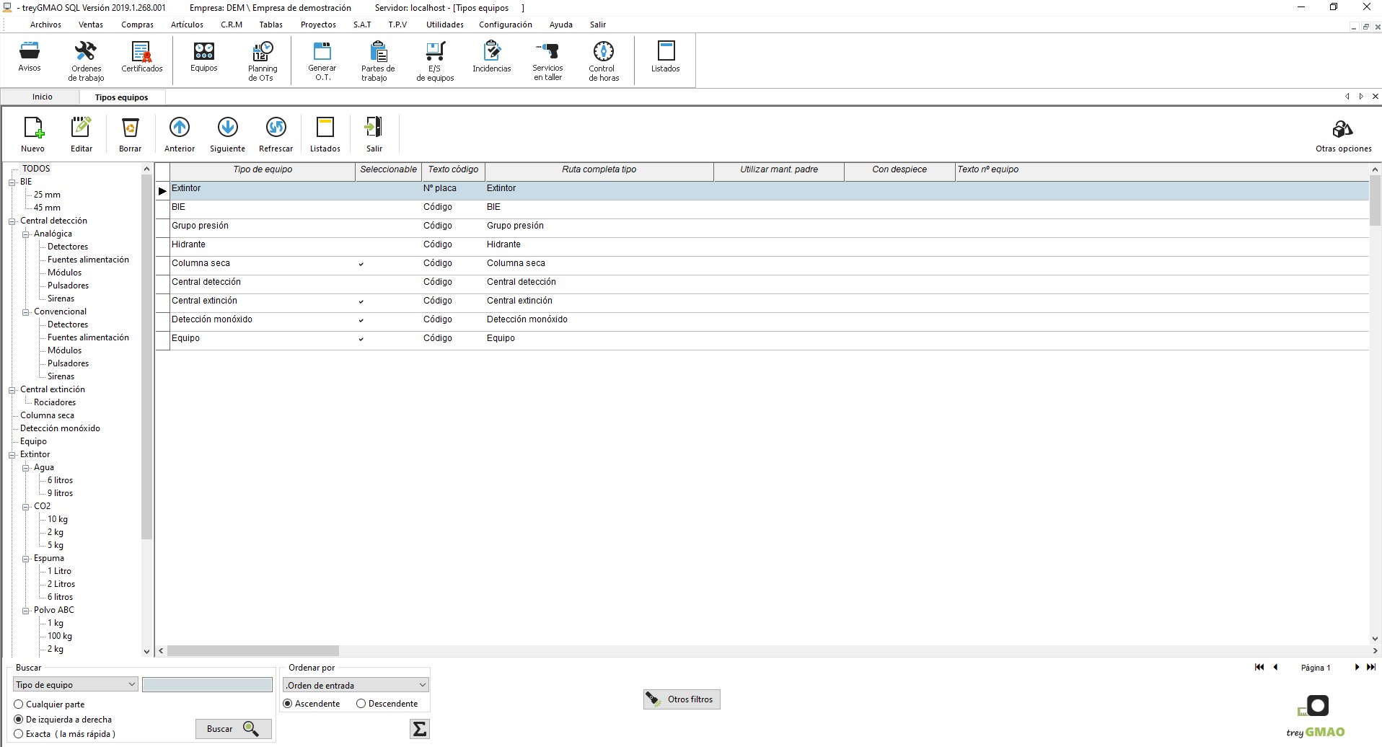Click the Otros filtros button
The width and height of the screenshot is (1382, 747).
pos(682,699)
